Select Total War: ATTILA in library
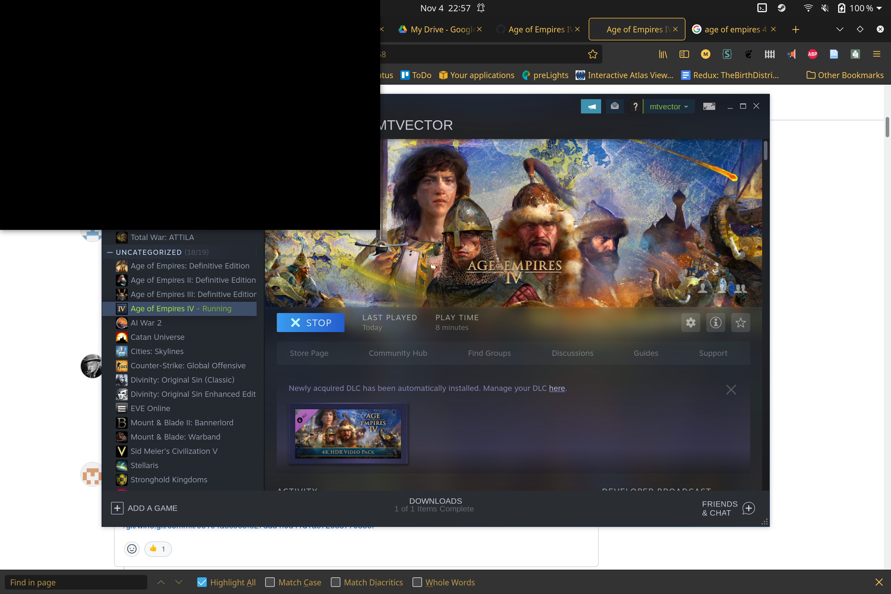Image resolution: width=891 pixels, height=594 pixels. (x=179, y=238)
